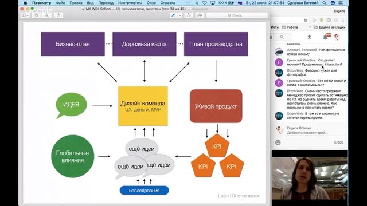Open Spotlight search icon

point(324,3)
